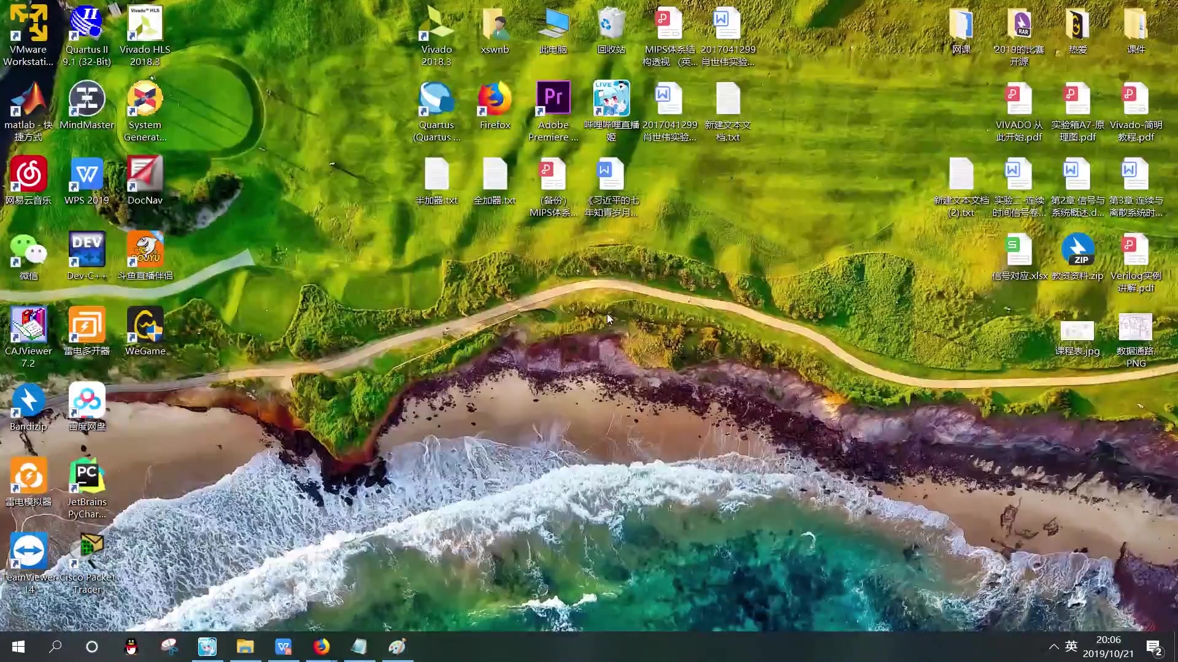This screenshot has height=662, width=1178.
Task: Select the Firefox desktop shortcut
Action: tap(495, 100)
